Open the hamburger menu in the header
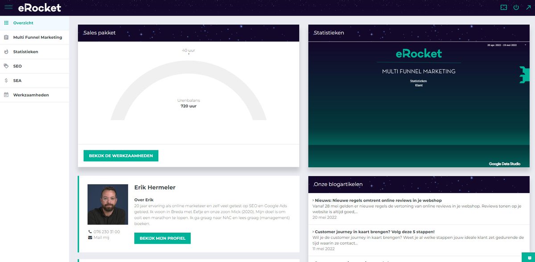Screen dimensions: 535x262 8,7
